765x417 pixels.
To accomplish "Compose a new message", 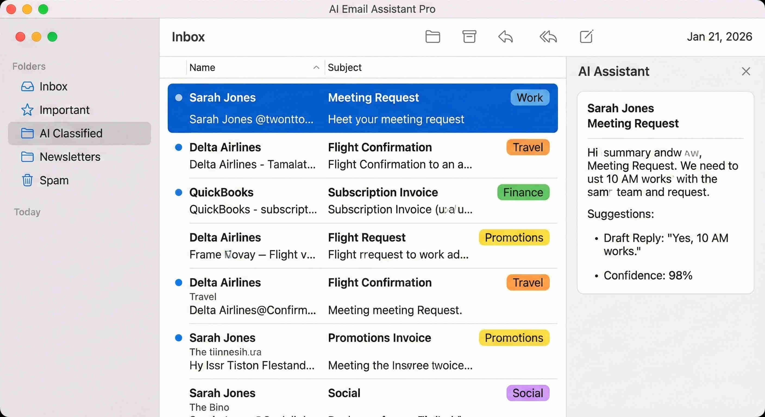I will (587, 36).
